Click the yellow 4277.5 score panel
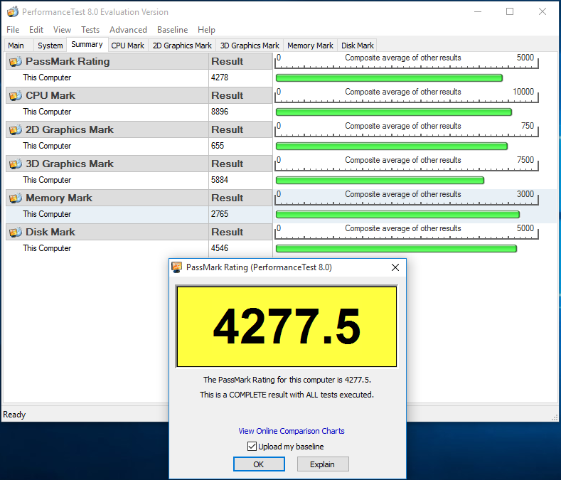Screen dimensions: 561x480 point(287,326)
